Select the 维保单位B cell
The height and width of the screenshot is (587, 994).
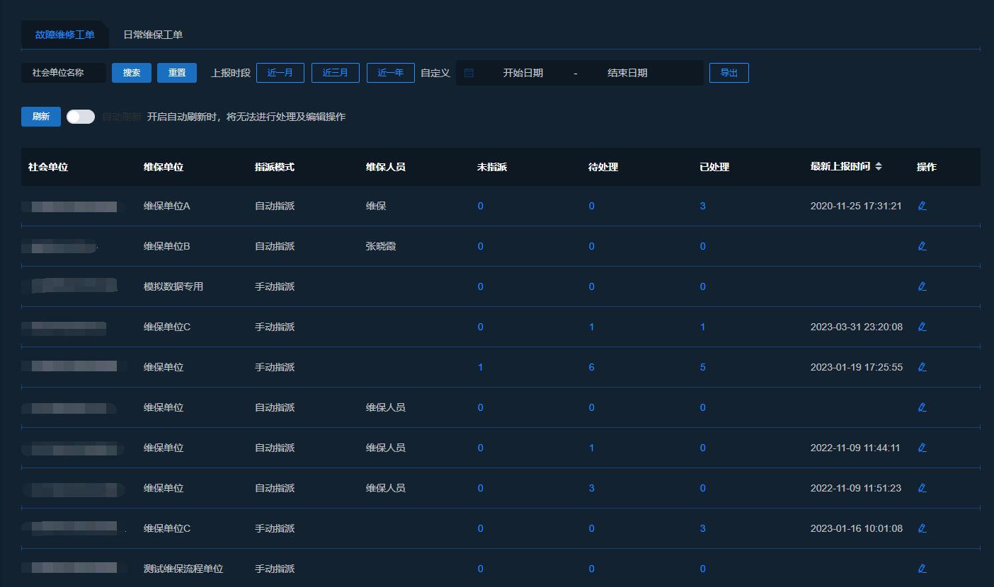(167, 246)
